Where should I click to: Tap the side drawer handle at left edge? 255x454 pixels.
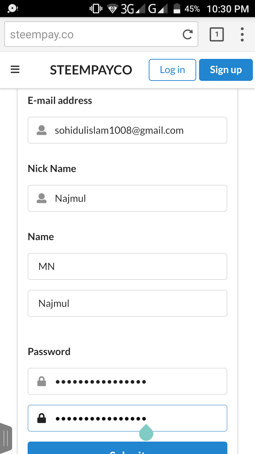(x=6, y=438)
